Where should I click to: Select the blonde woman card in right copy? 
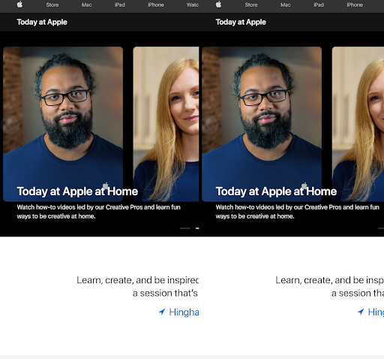tap(358, 124)
